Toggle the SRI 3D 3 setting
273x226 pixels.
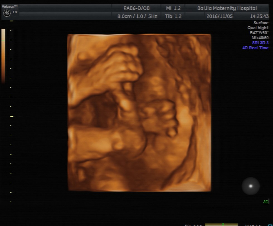click(260, 43)
